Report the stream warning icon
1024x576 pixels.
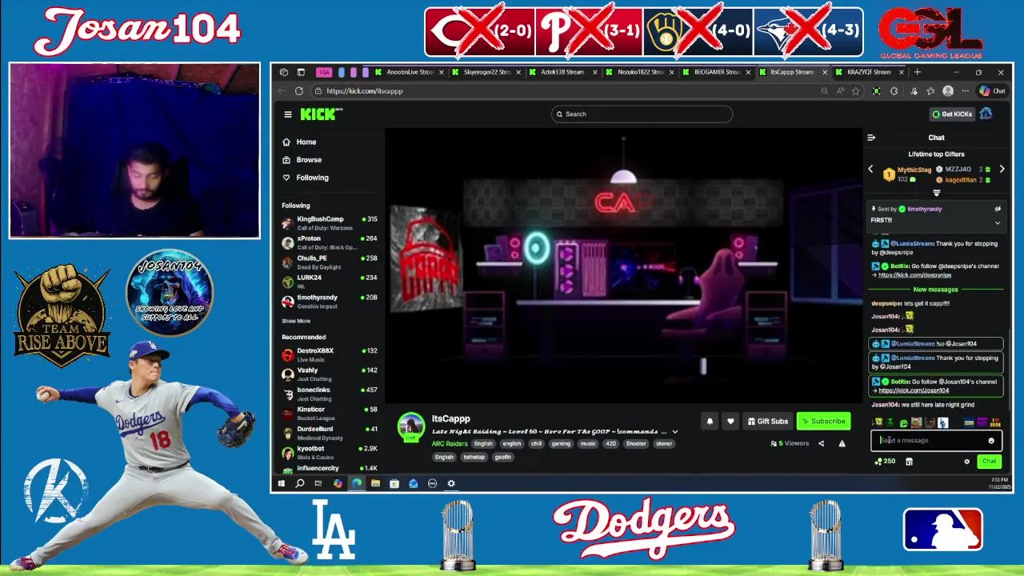point(842,443)
